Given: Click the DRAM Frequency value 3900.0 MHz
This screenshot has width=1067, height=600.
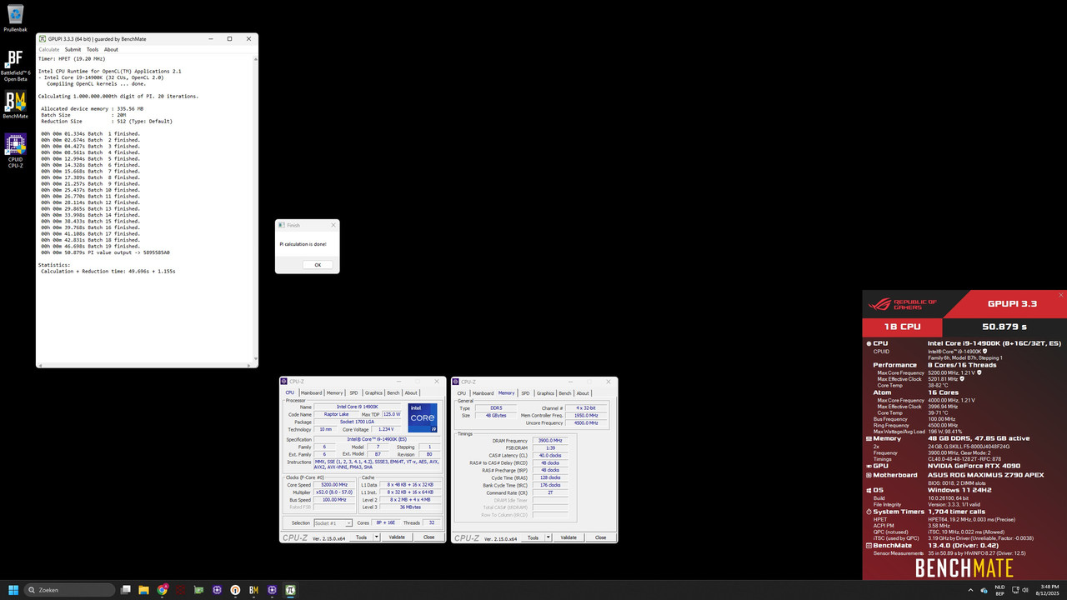Looking at the screenshot, I should click(550, 441).
